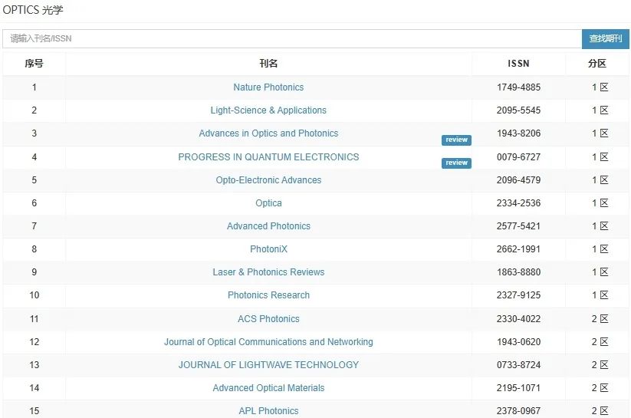Click row number 6 in 序号 column

[35, 202]
